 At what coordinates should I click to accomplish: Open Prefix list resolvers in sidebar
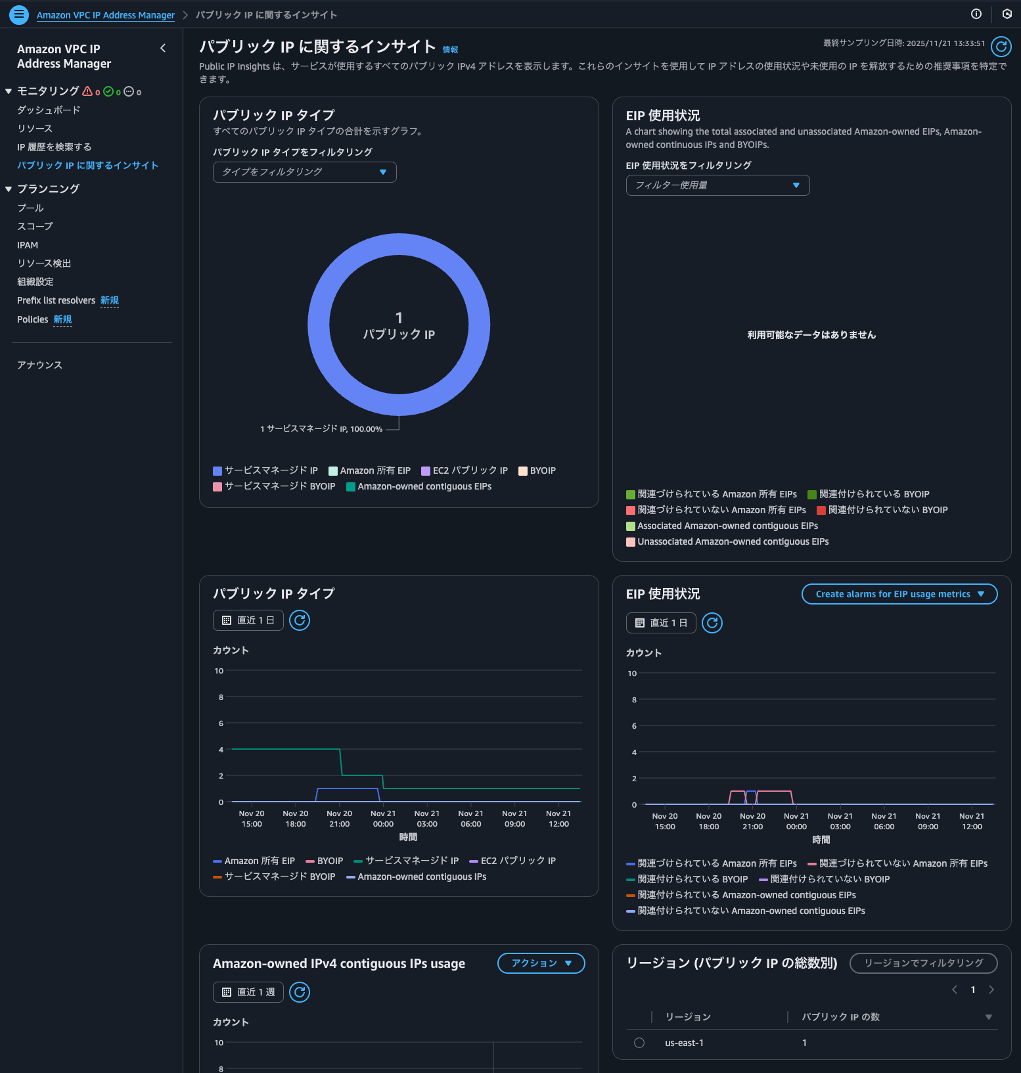pyautogui.click(x=57, y=300)
